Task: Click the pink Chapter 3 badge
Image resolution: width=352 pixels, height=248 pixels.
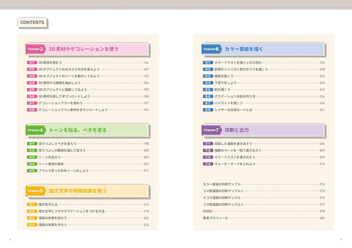Action: point(35,49)
